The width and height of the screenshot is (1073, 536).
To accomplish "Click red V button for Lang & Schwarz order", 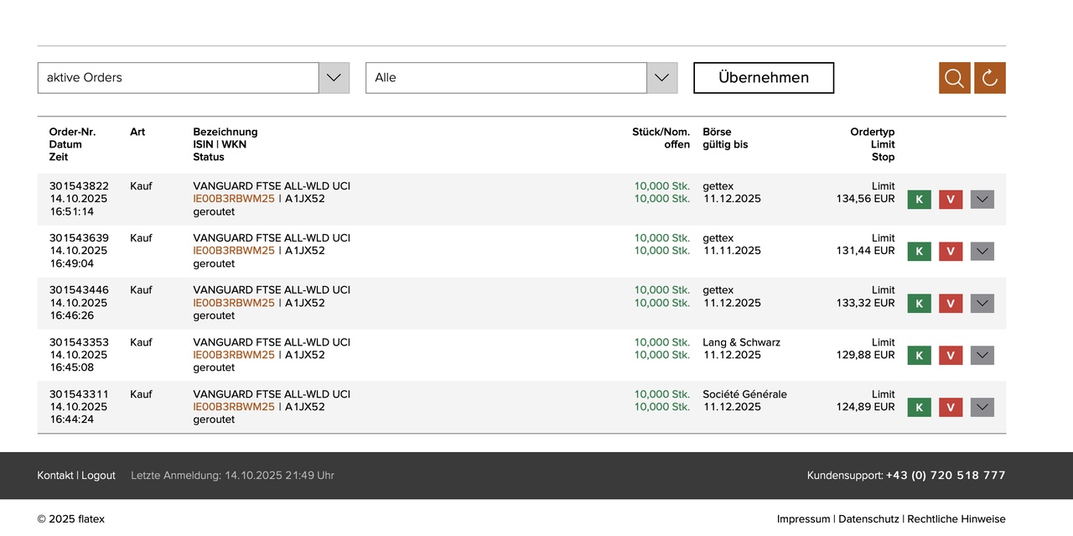I will [950, 356].
